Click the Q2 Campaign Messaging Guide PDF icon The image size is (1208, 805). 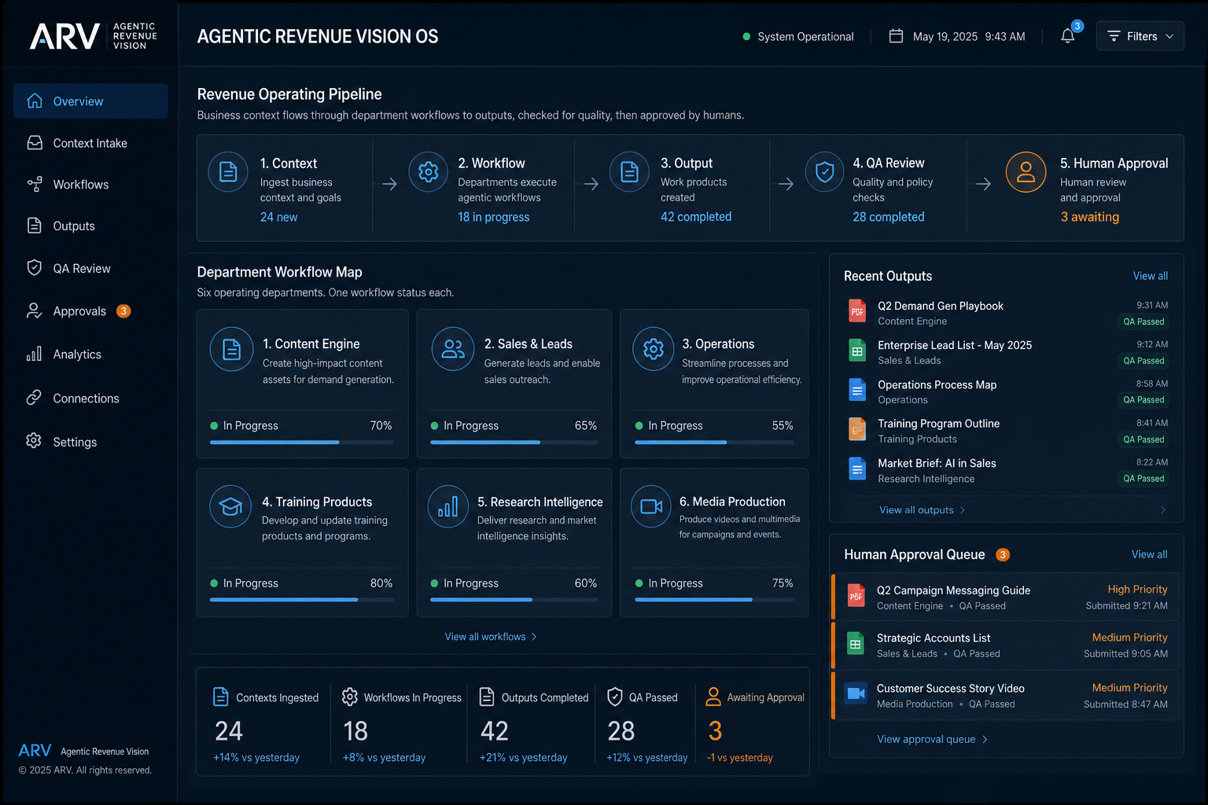tap(856, 597)
